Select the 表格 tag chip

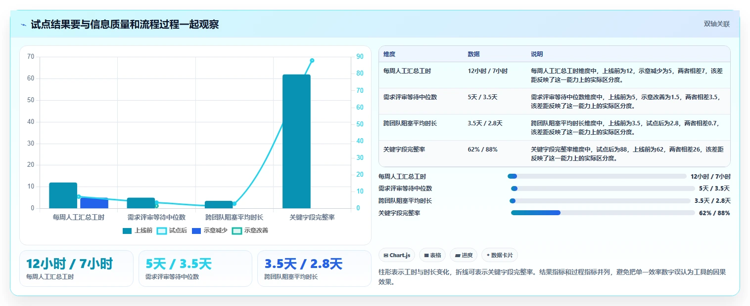point(432,255)
